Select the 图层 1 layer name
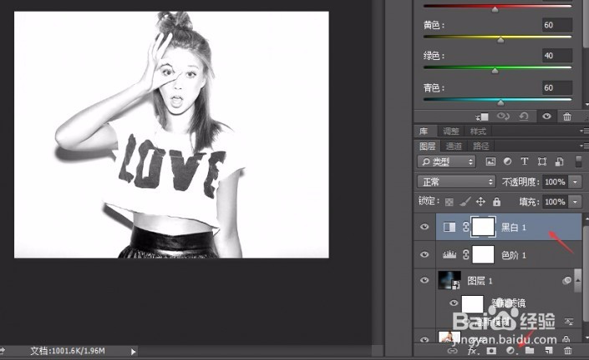The image size is (589, 360). [x=480, y=281]
